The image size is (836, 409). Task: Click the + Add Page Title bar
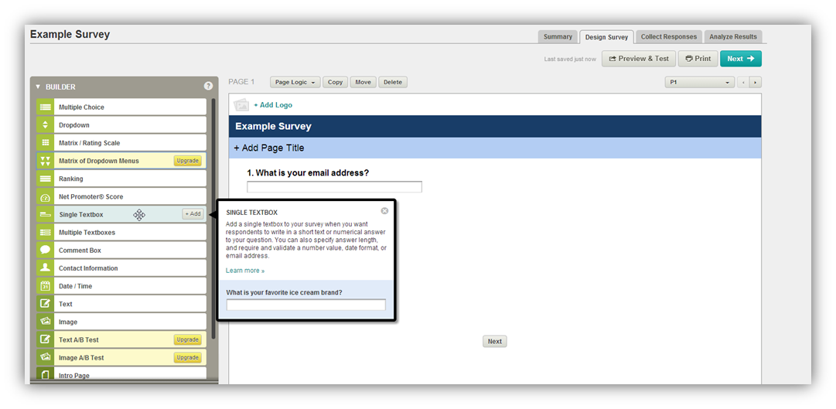point(495,148)
